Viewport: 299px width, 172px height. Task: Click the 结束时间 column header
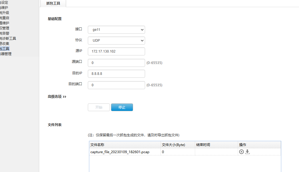[216, 145]
